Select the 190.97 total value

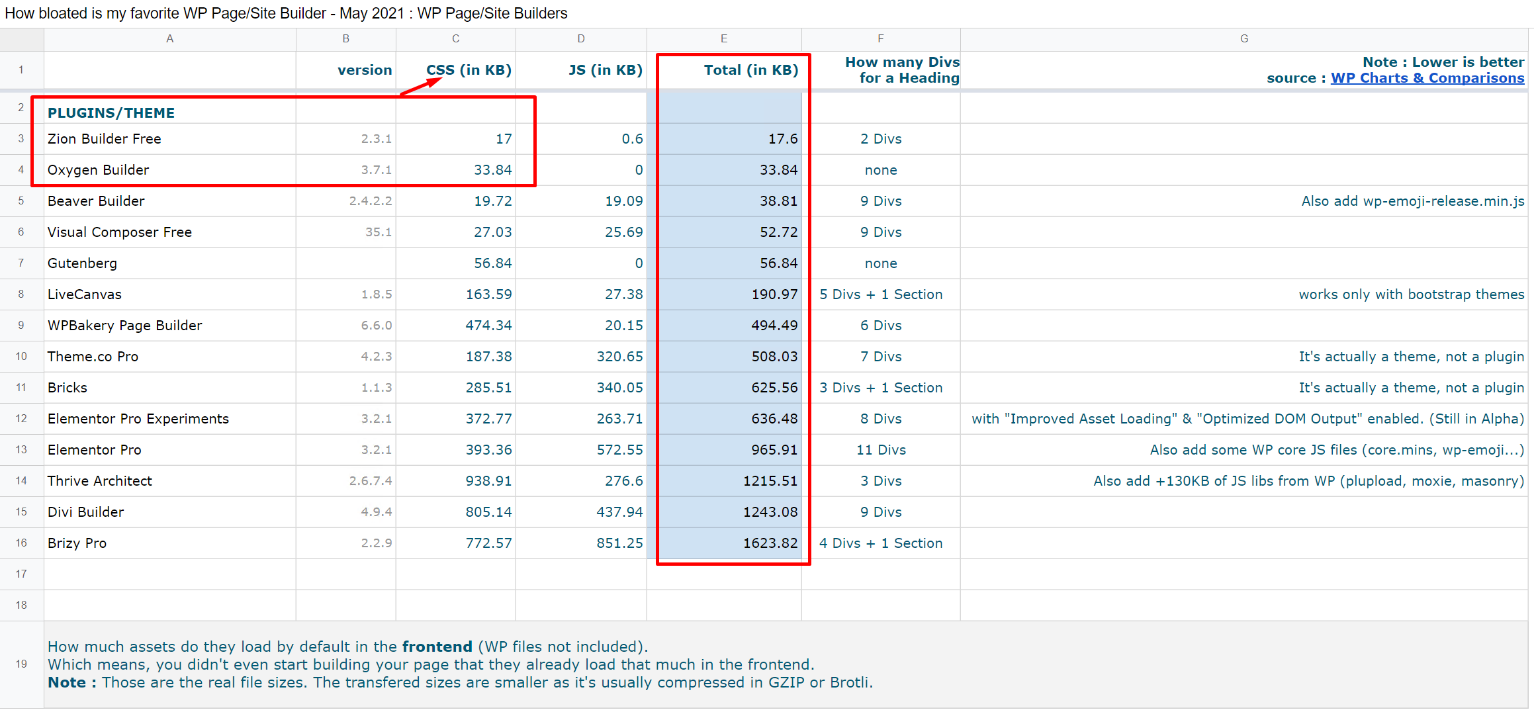tap(724, 294)
